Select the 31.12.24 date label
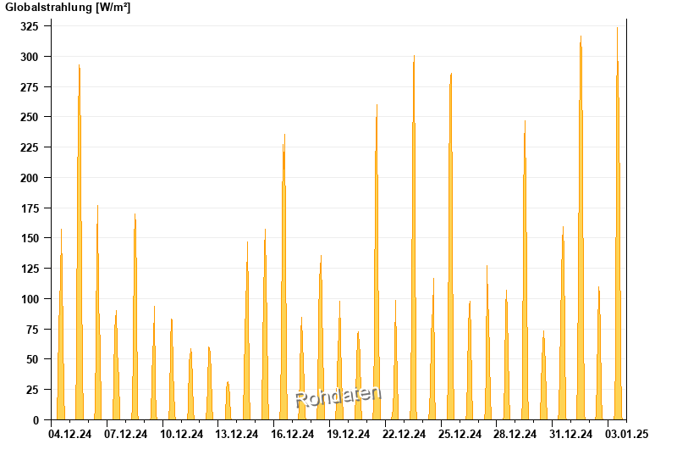677x466 pixels. [571, 435]
